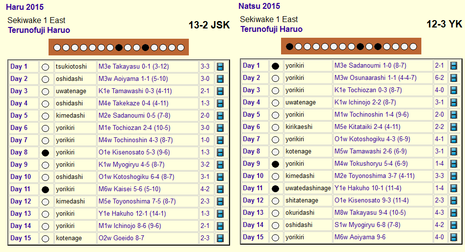The height and width of the screenshot is (252, 465).
Task: Open video icon for Haru Day 13 bout
Action: [220, 214]
